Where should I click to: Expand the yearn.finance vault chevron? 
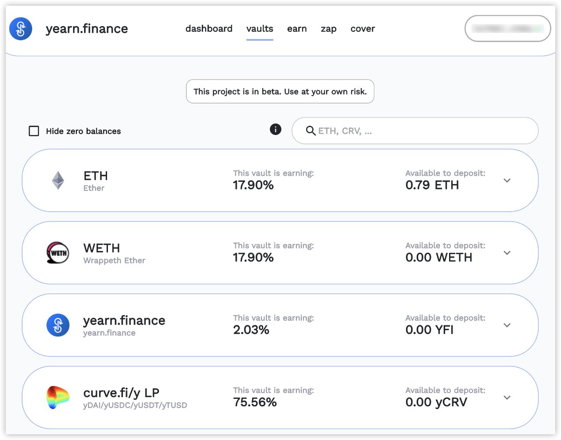click(507, 325)
